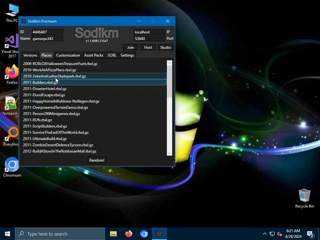
Task: Click the ID input field
Action: pyautogui.click(x=47, y=32)
